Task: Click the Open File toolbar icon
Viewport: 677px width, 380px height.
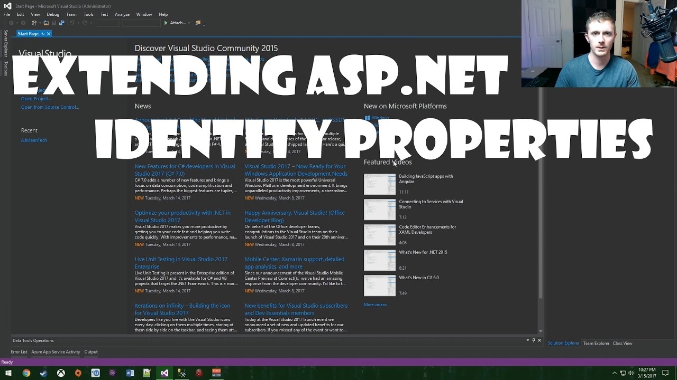Action: [x=46, y=23]
